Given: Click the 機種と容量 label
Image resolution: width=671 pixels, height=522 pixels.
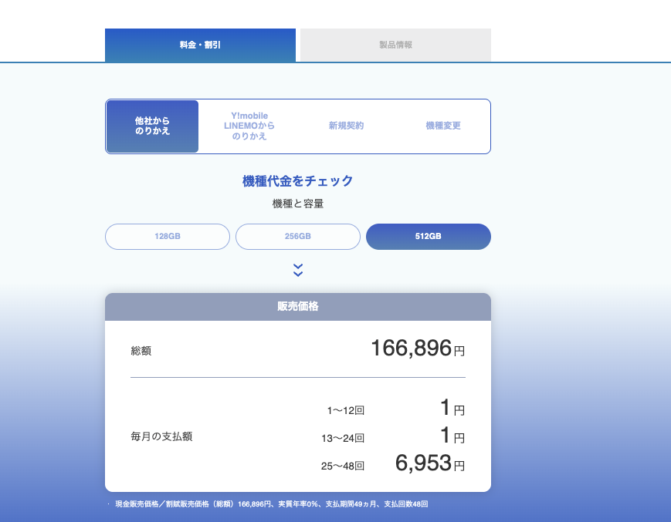Looking at the screenshot, I should point(298,204).
